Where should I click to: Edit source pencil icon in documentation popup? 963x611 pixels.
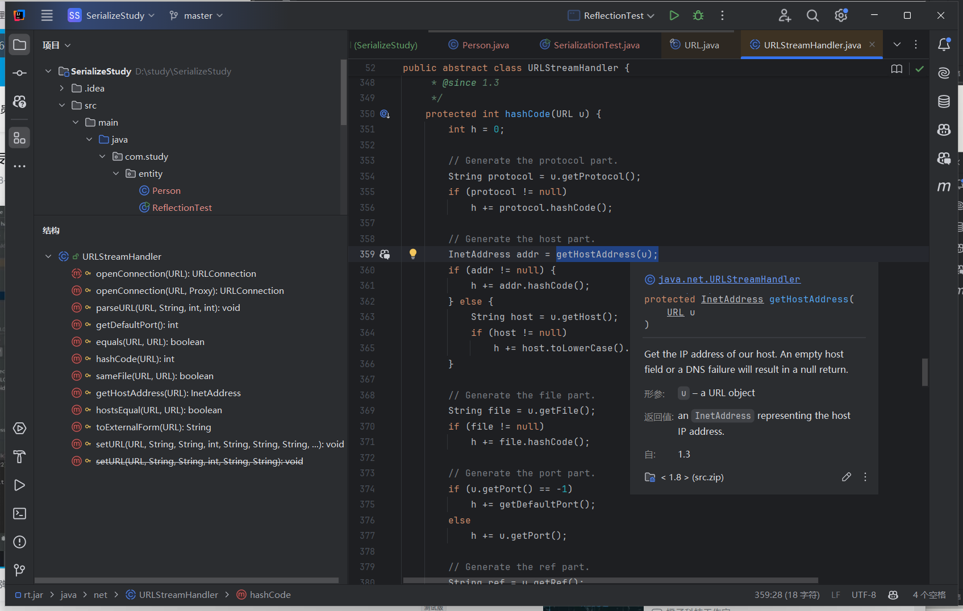847,477
